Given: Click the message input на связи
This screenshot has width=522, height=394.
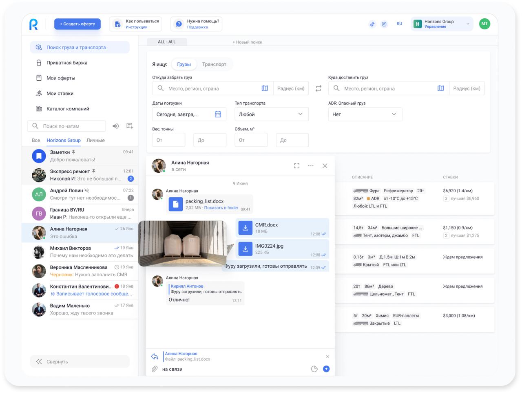Looking at the screenshot, I should point(234,369).
